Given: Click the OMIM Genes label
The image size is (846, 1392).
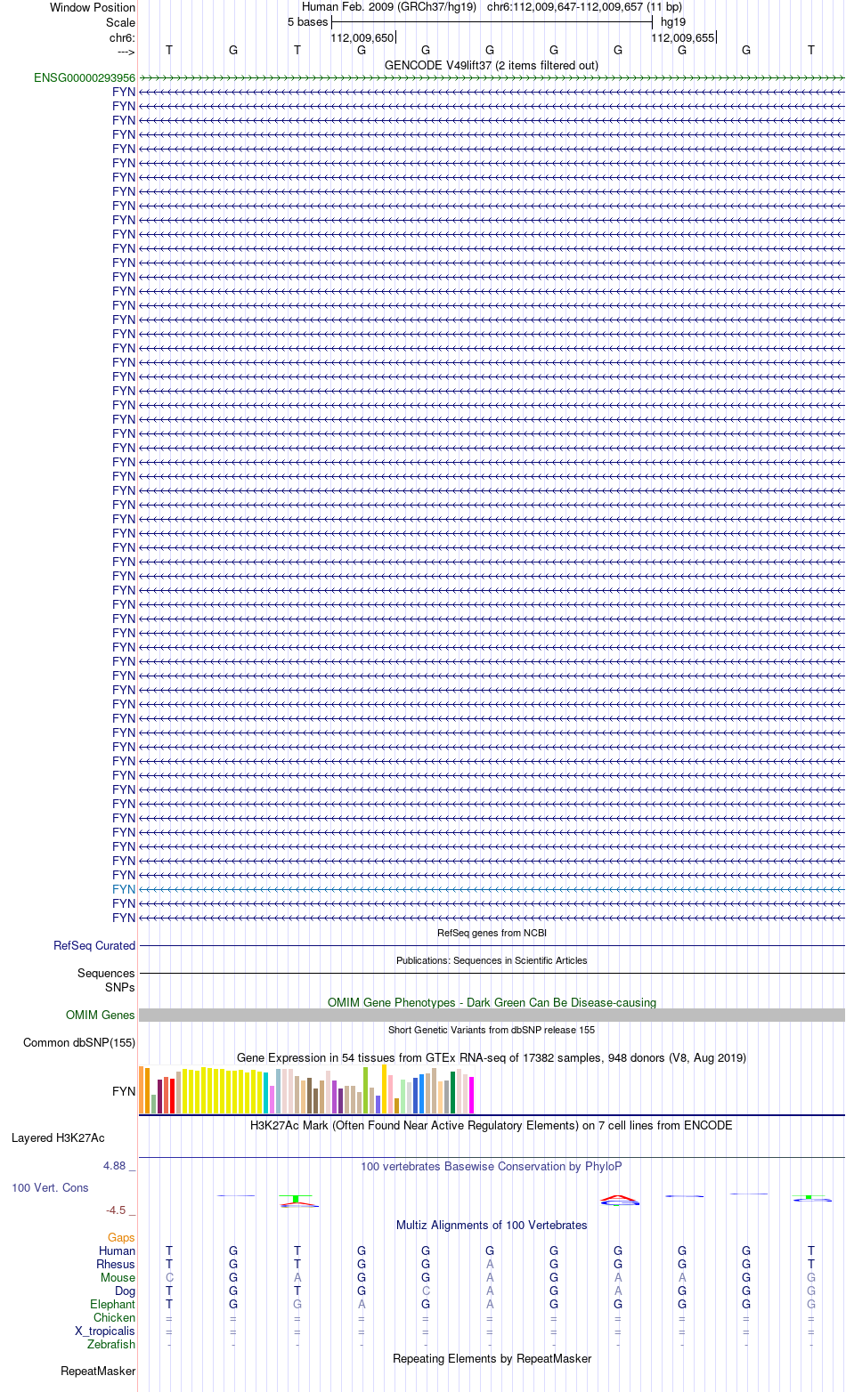Looking at the screenshot, I should (x=101, y=1016).
